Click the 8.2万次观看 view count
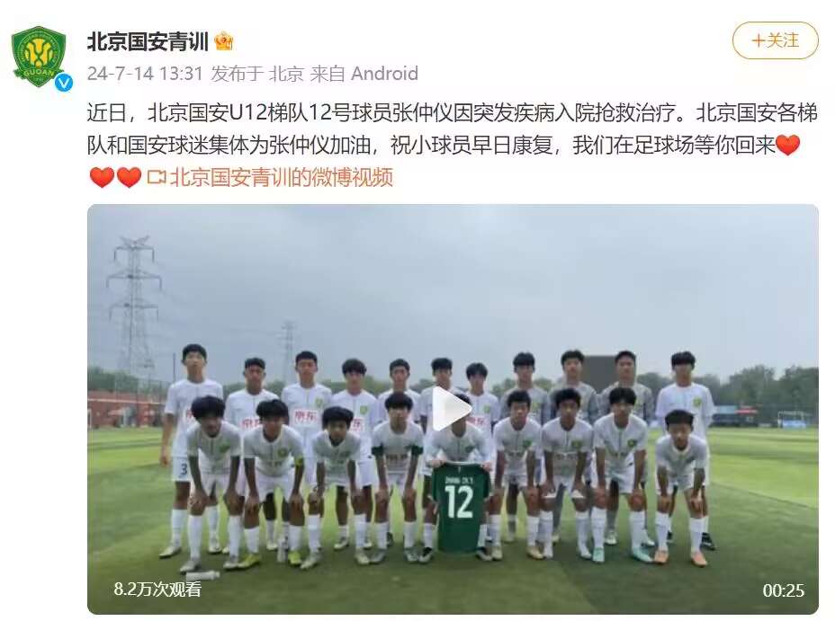The height and width of the screenshot is (621, 835). pos(157,590)
